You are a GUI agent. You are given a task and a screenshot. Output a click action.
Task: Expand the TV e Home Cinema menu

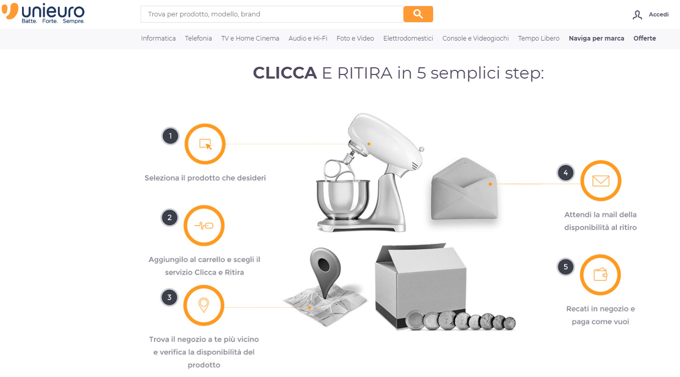click(250, 39)
